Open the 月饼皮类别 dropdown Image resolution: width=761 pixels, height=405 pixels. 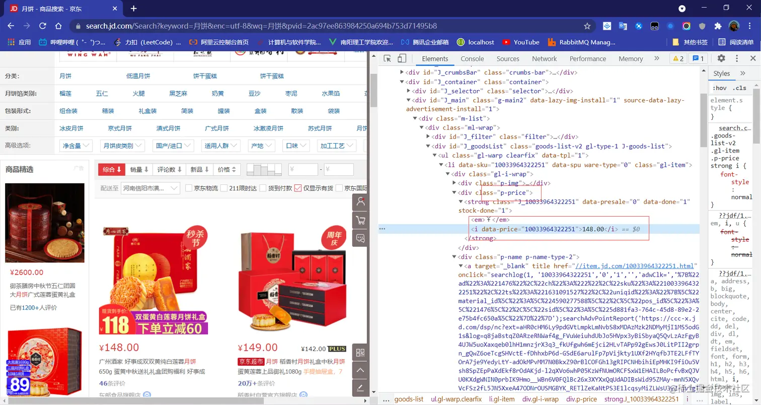(x=122, y=146)
